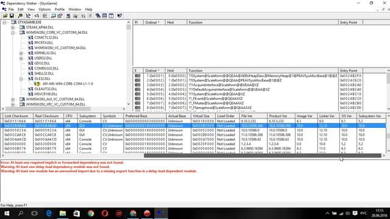Expand the WXMSW28U_AUI_VC_CUSTOM_64.DLL node
Viewport: 390px width, 219px height.
coord(13,99)
